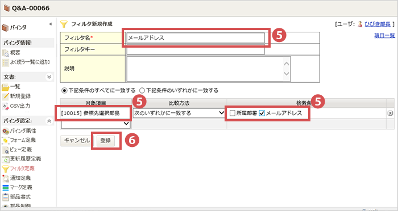Remove condition row with the x icon
The height and width of the screenshot is (211, 398).
pos(390,113)
